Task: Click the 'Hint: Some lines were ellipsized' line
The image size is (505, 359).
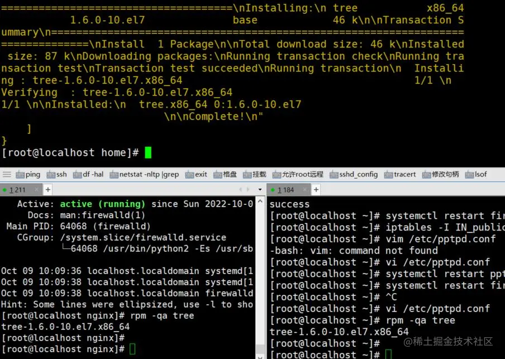Action: point(127,304)
